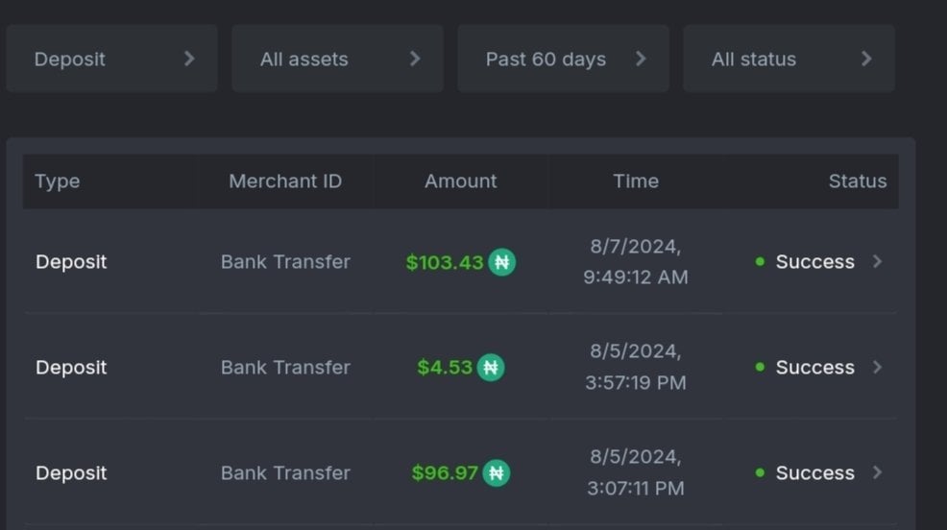
Task: Open the All status filter dropdown
Action: click(x=789, y=59)
